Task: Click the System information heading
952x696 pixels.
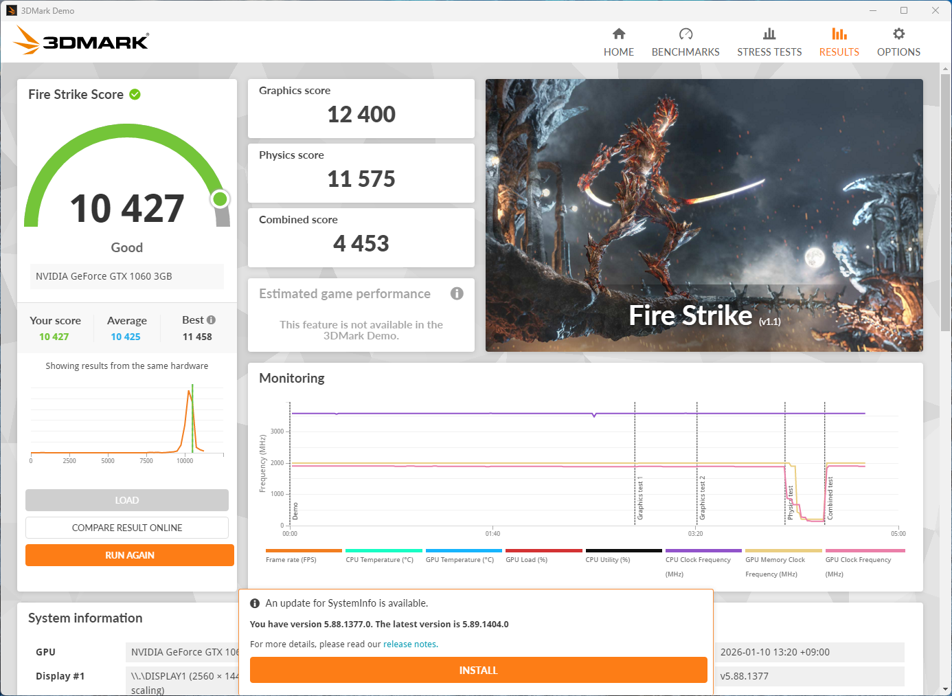Action: (85, 618)
